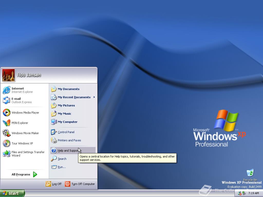
Task: Click the My Computer text label
Action: pyautogui.click(x=68, y=122)
